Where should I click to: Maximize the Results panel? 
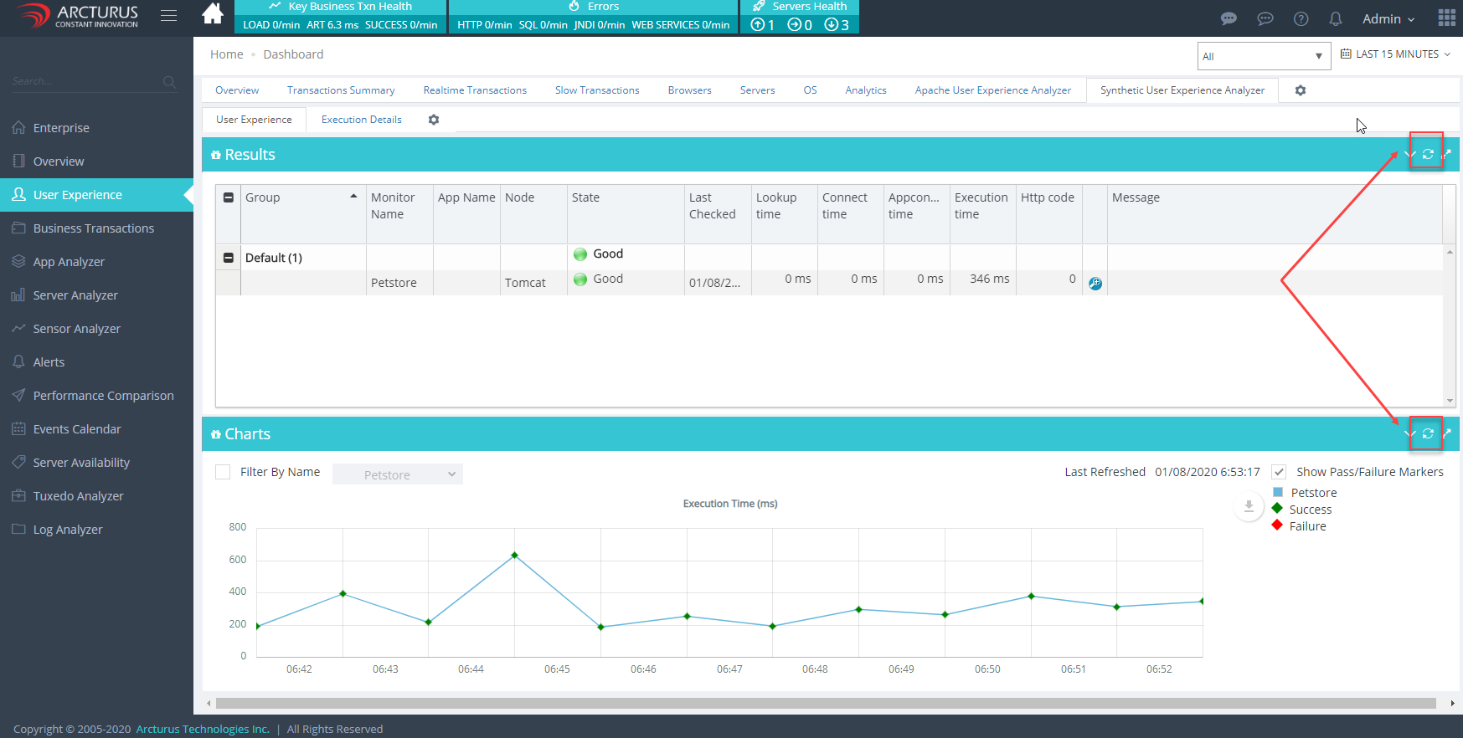coord(1446,154)
